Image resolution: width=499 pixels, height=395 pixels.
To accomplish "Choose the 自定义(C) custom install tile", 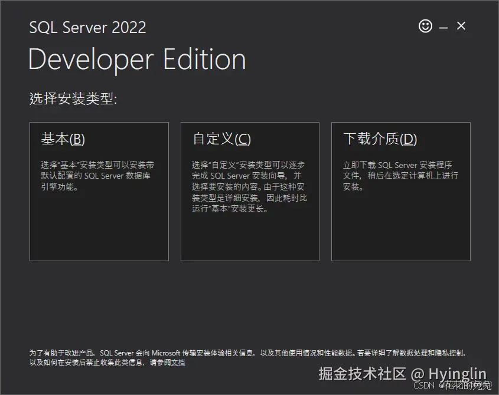I will pyautogui.click(x=250, y=192).
